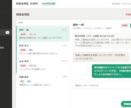Click the shareholder number A-00123 line
The width and height of the screenshot is (131, 108).
pyautogui.click(x=92, y=28)
